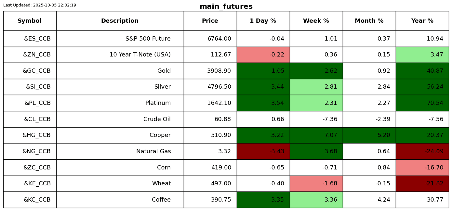The height and width of the screenshot is (211, 452).
Task: Click the light green Silver Week % cell
Action: (316, 87)
